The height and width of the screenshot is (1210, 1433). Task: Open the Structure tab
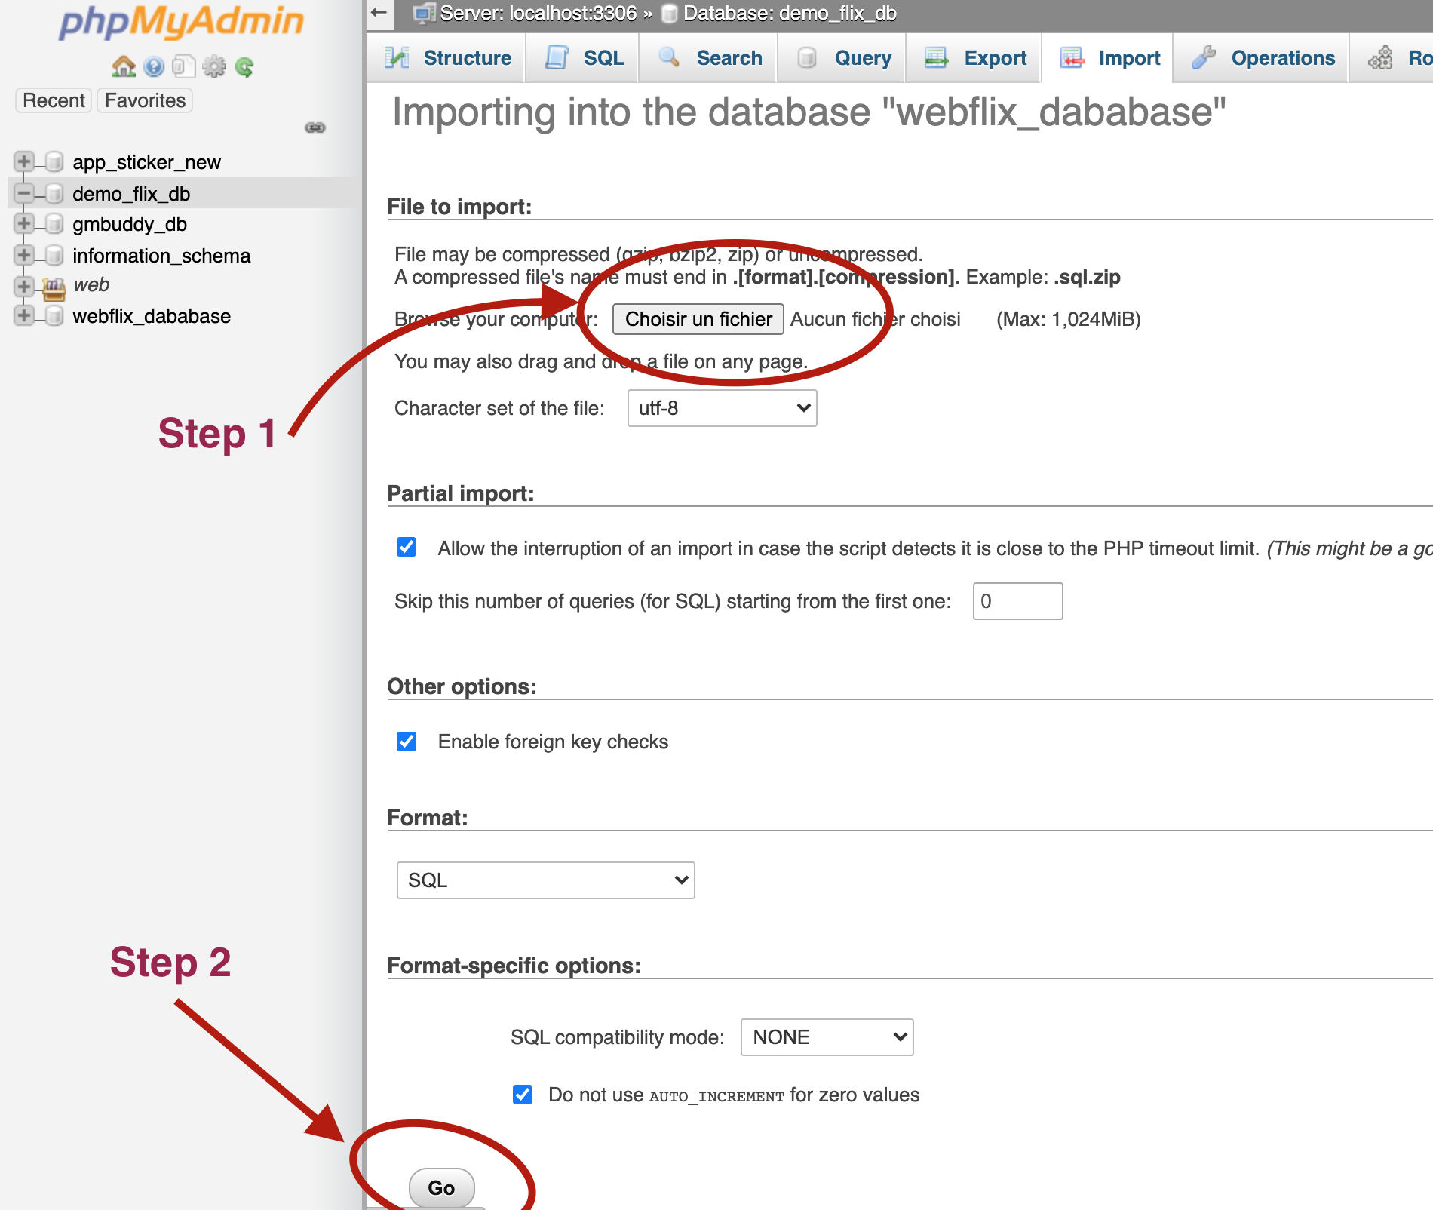[448, 58]
